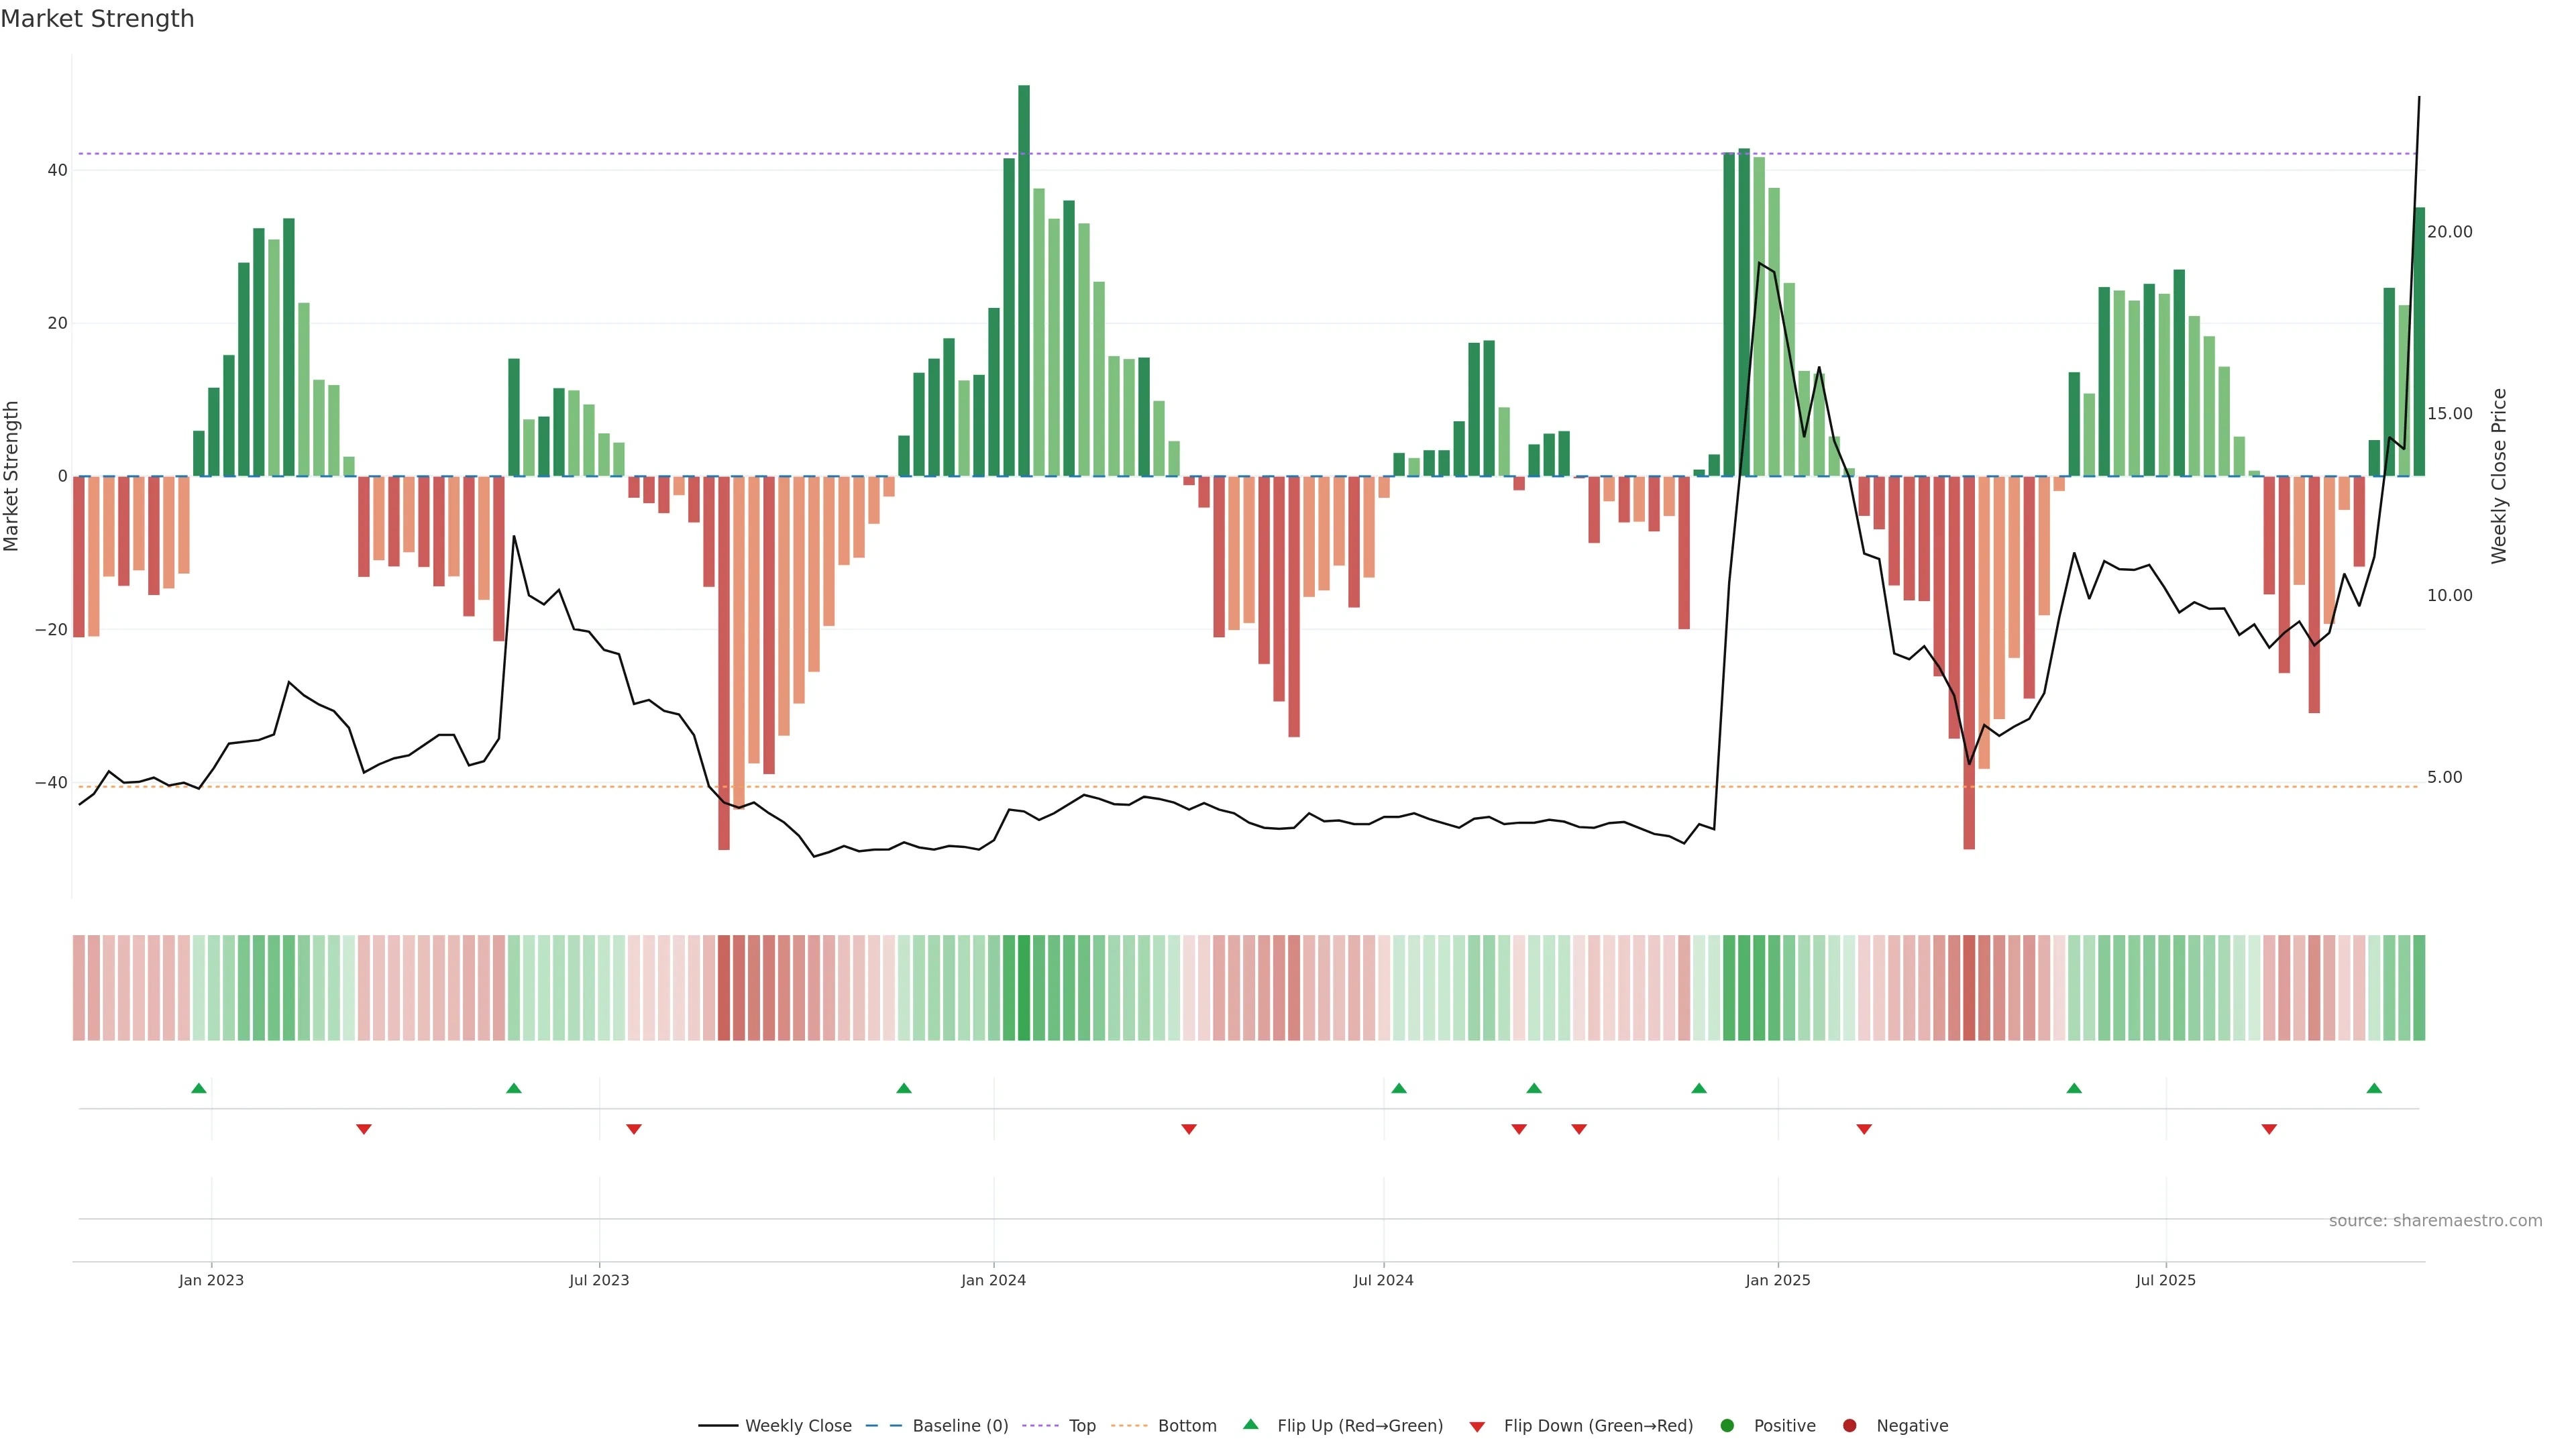Click the Jan 2024 x-axis label
The image size is (2576, 1449).
[x=993, y=1280]
